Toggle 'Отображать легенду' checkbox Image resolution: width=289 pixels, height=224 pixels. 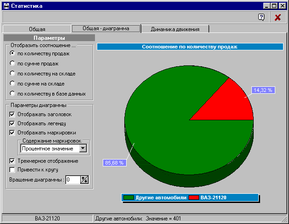pos(12,123)
